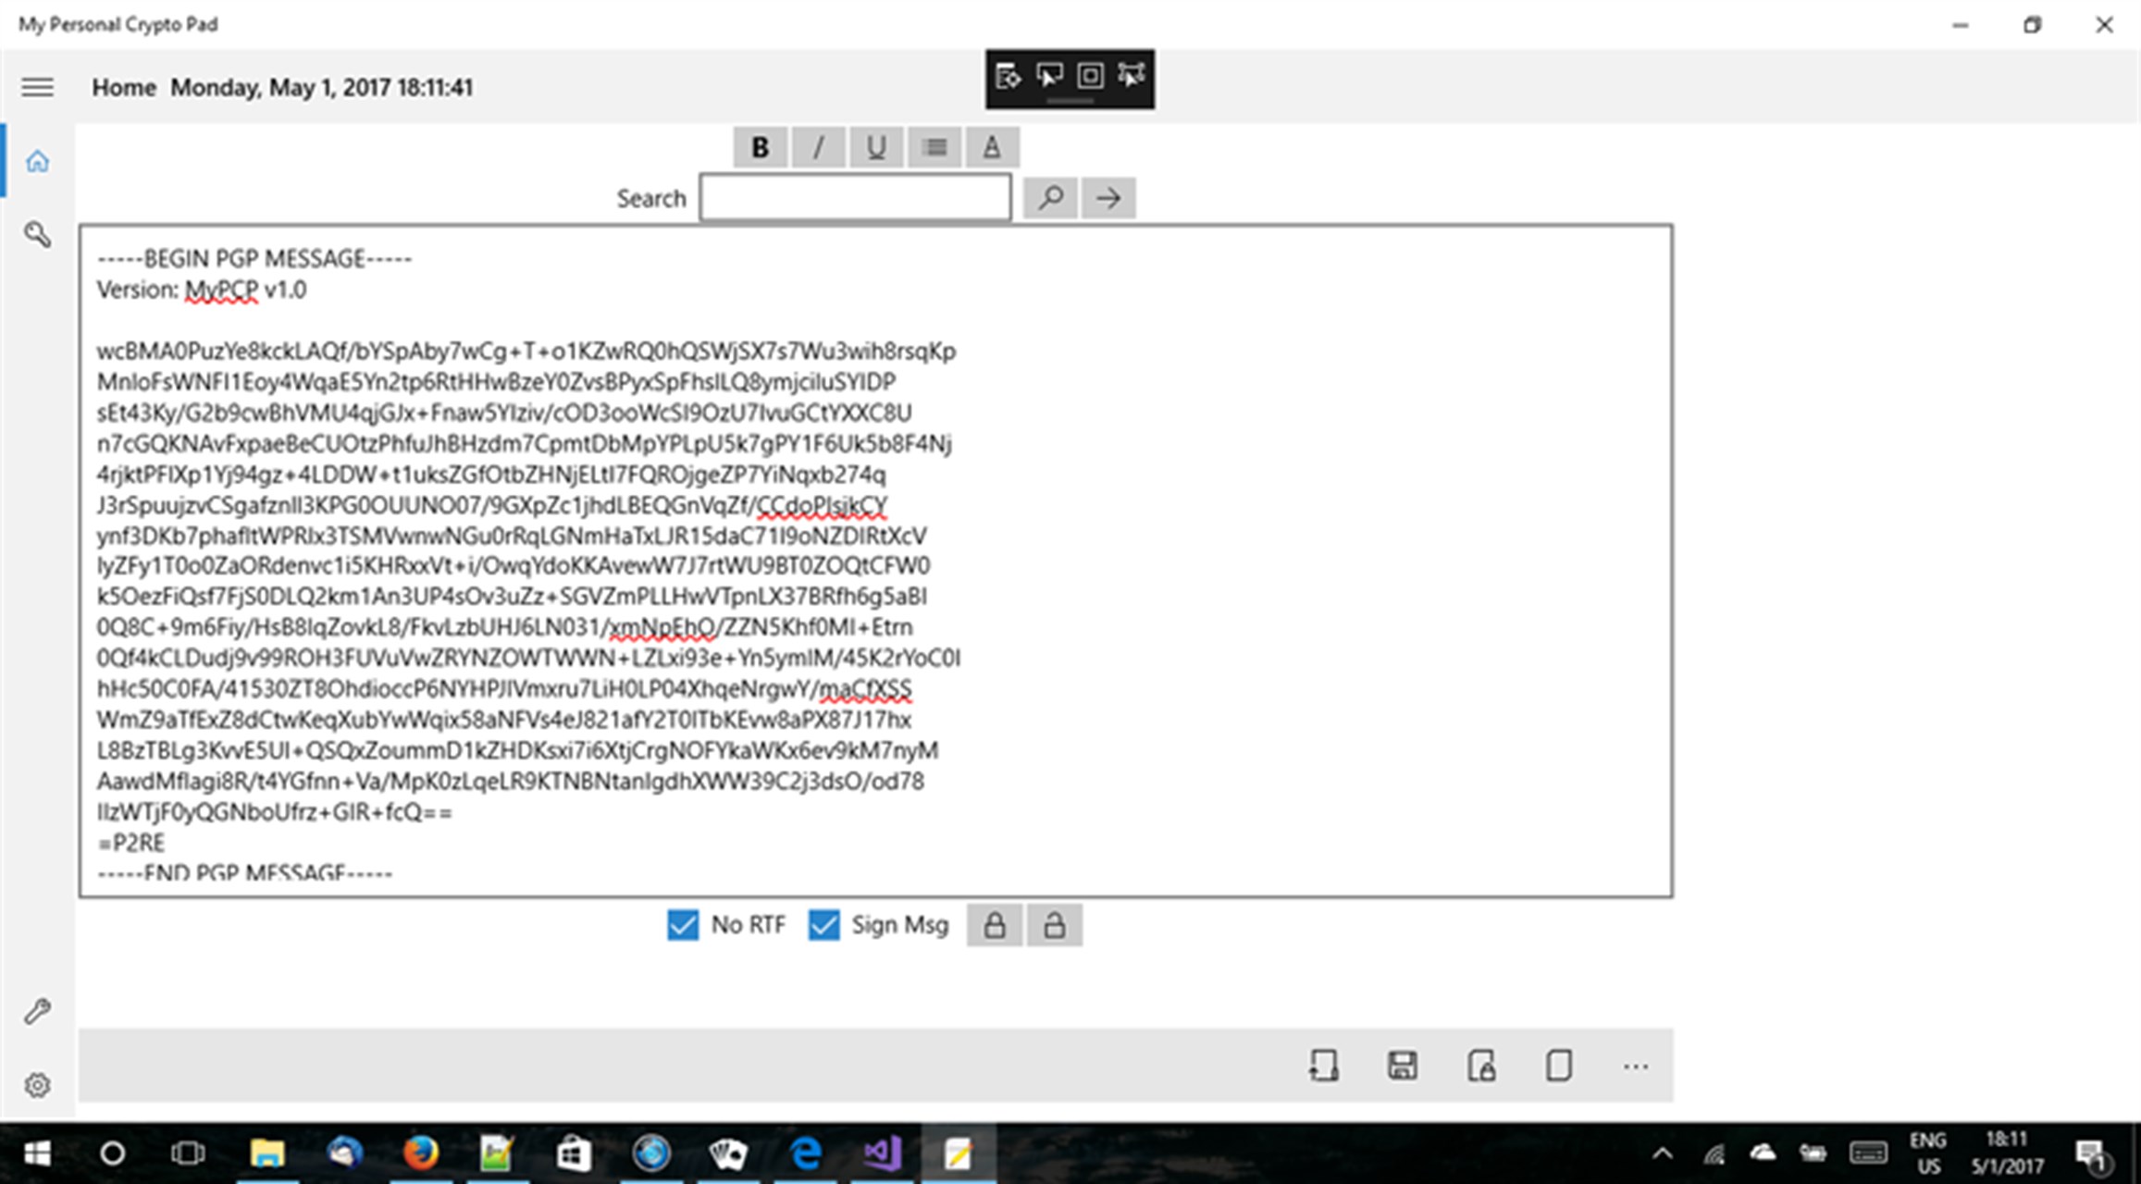This screenshot has width=2141, height=1184.
Task: Select the closed padlock icon next to Sign Msg
Action: click(x=995, y=924)
